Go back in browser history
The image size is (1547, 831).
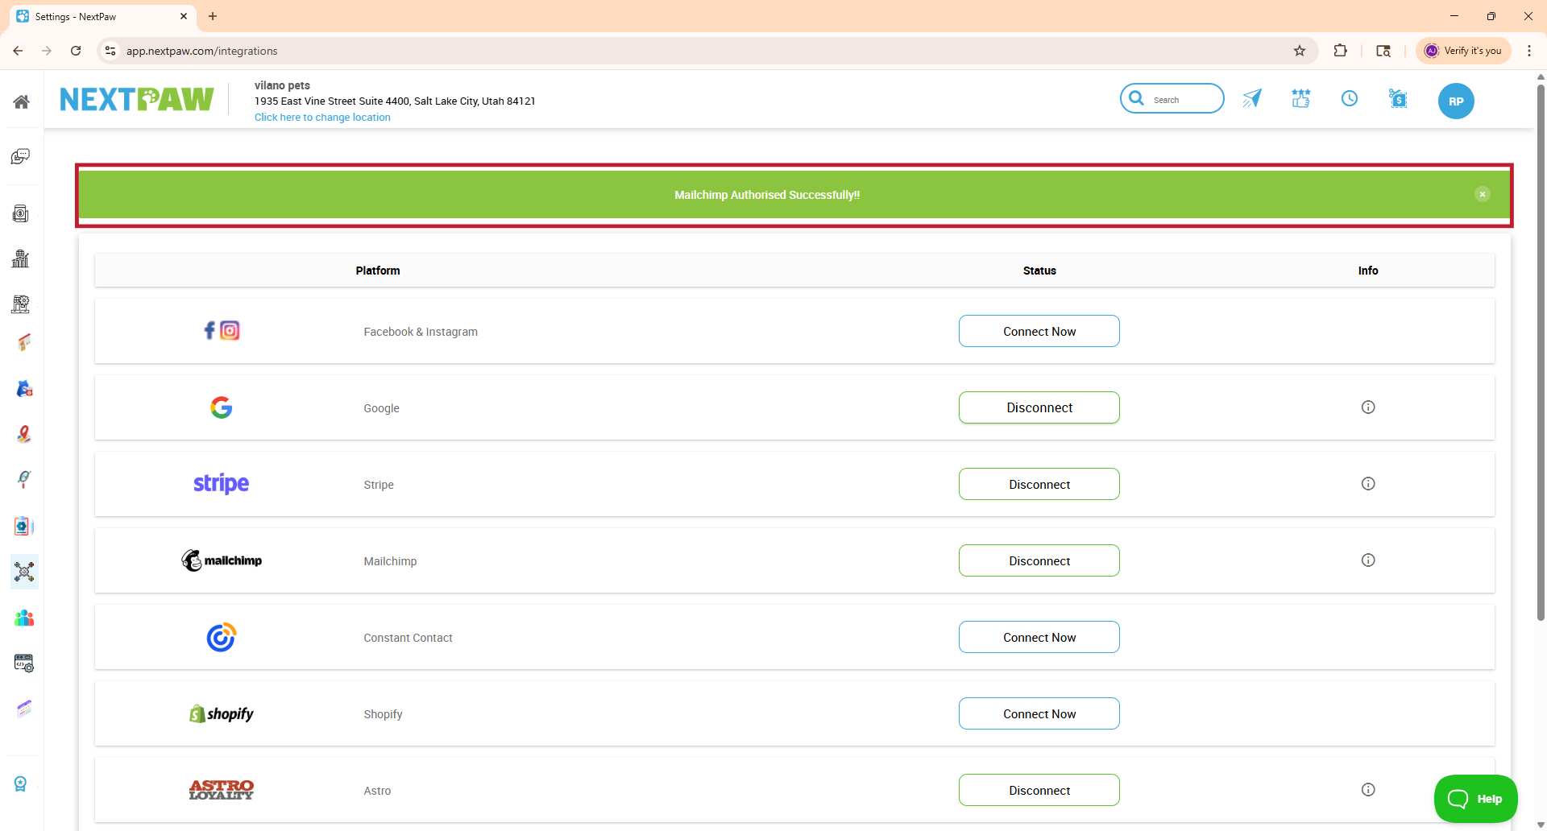coord(18,51)
